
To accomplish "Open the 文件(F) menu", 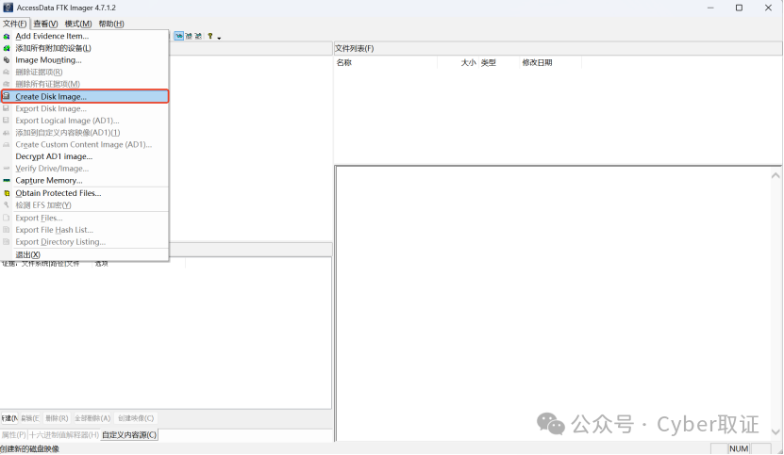I will (x=14, y=24).
